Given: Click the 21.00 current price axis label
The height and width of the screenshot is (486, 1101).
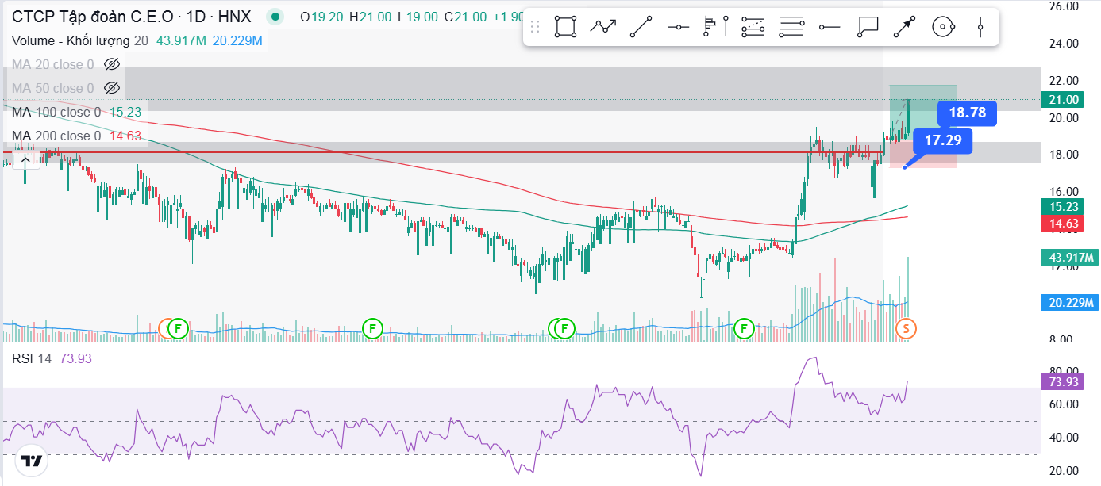Looking at the screenshot, I should click(x=1063, y=99).
